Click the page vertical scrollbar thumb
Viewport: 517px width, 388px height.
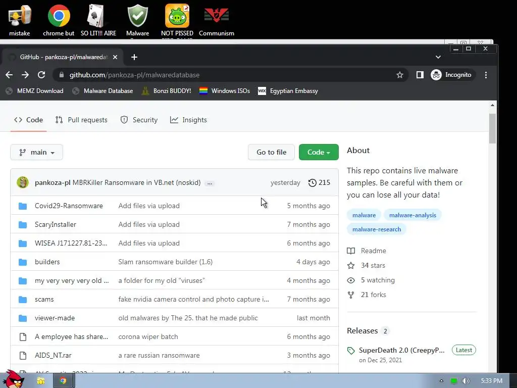(492, 129)
